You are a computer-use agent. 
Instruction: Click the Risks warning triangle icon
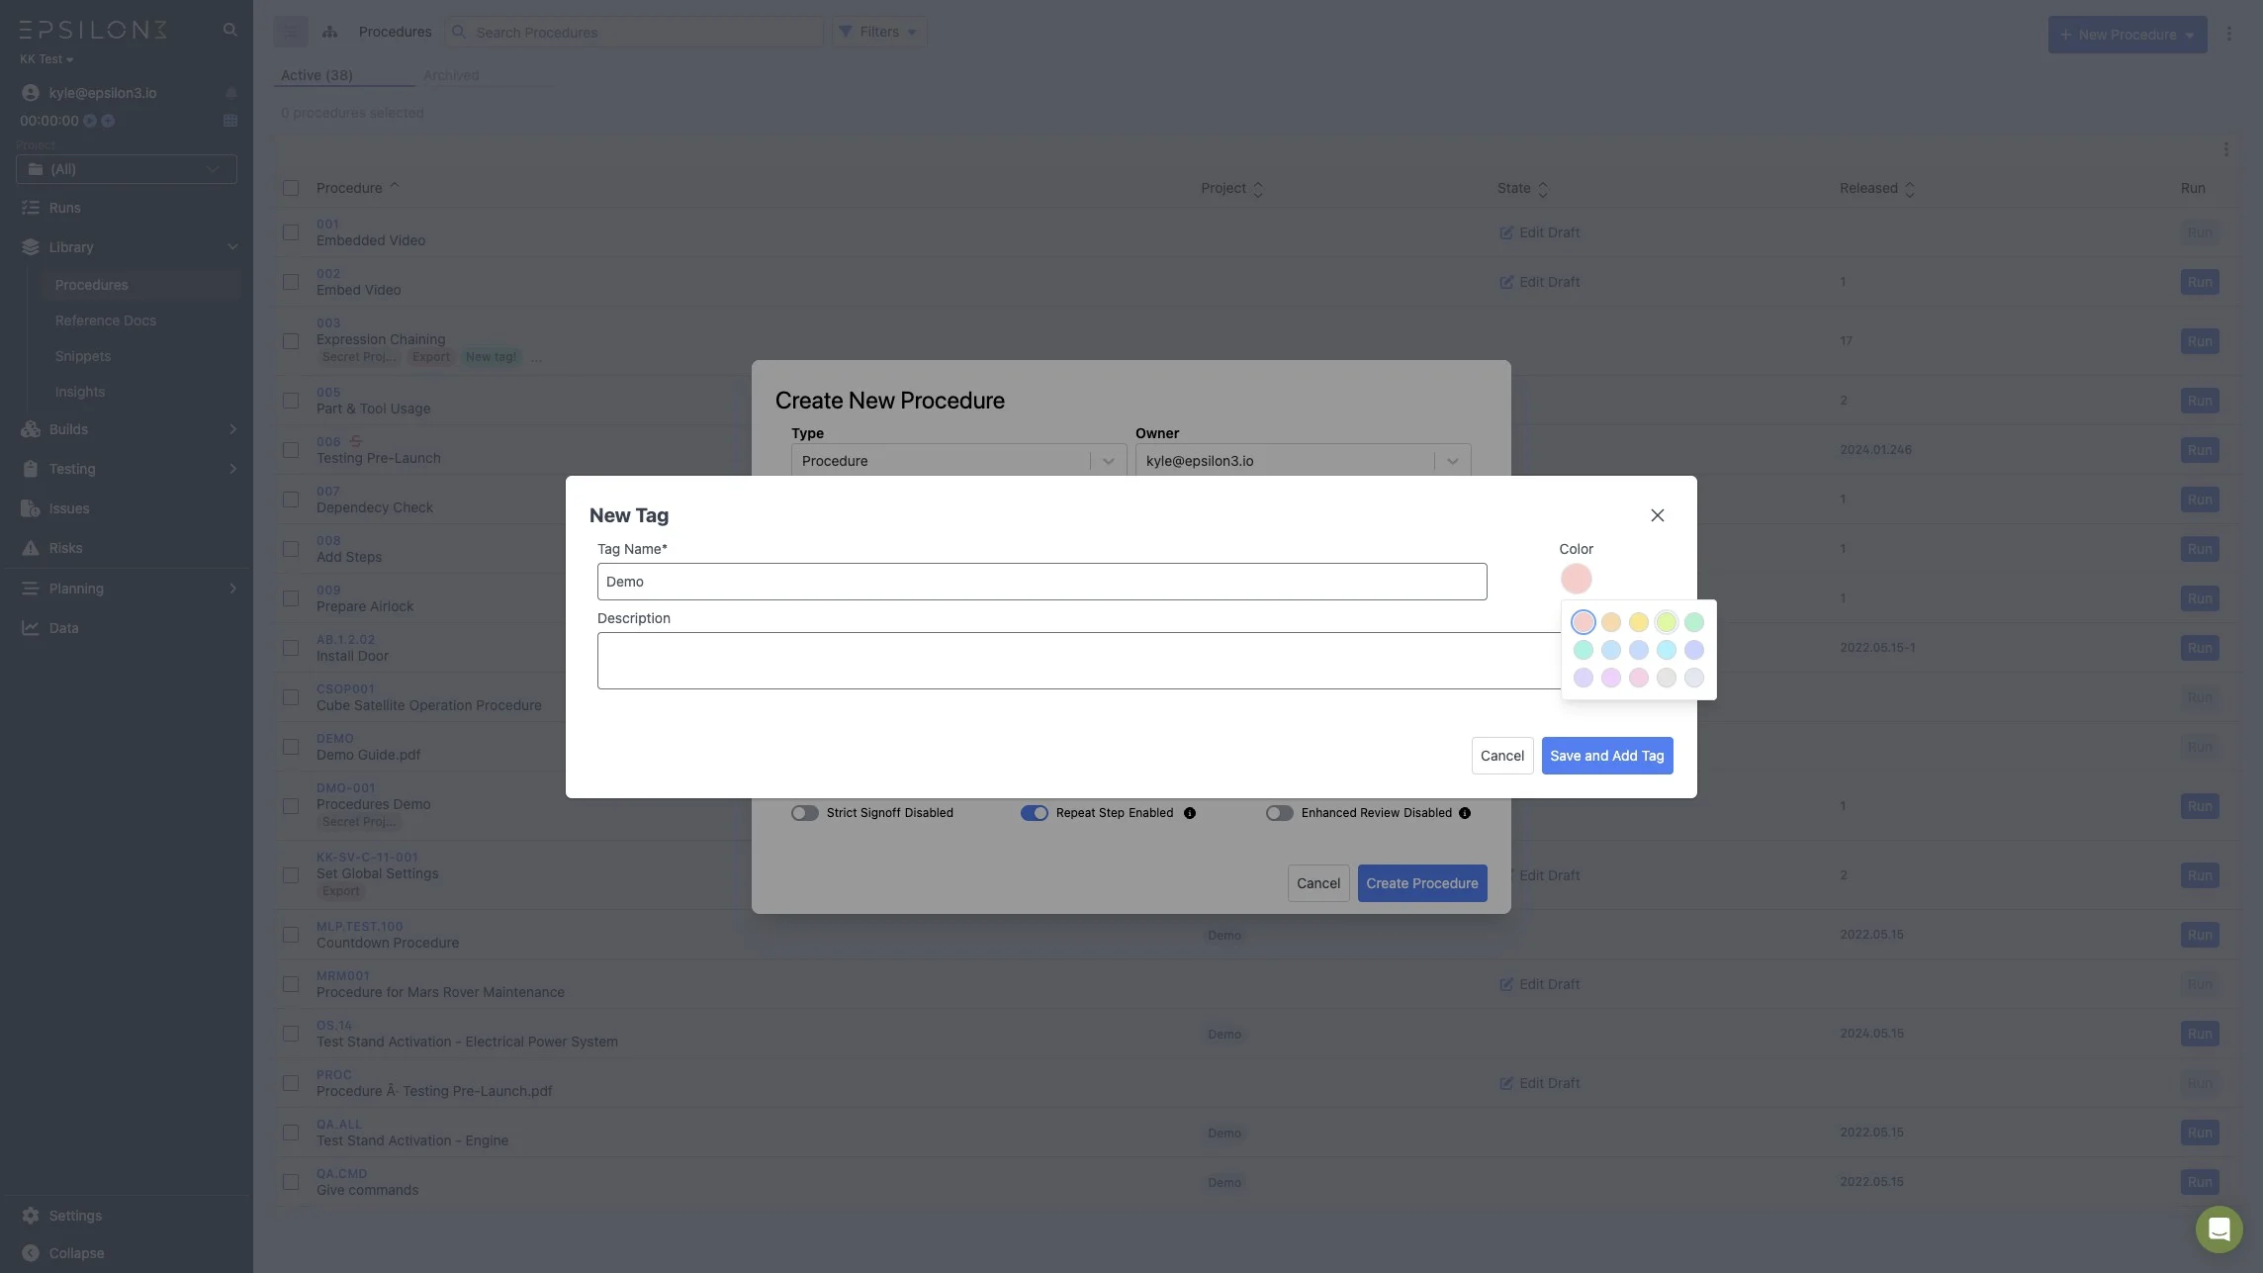point(31,548)
